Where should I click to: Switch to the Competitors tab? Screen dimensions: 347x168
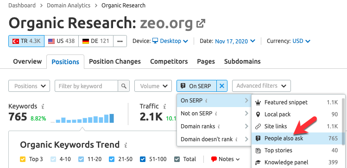click(169, 61)
